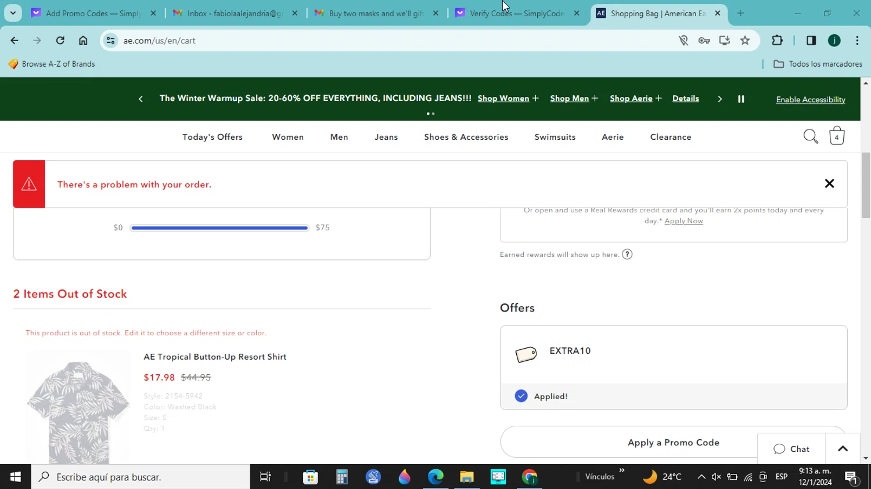Open the Chrome profile avatar
This screenshot has width=871, height=489.
pyautogui.click(x=834, y=41)
